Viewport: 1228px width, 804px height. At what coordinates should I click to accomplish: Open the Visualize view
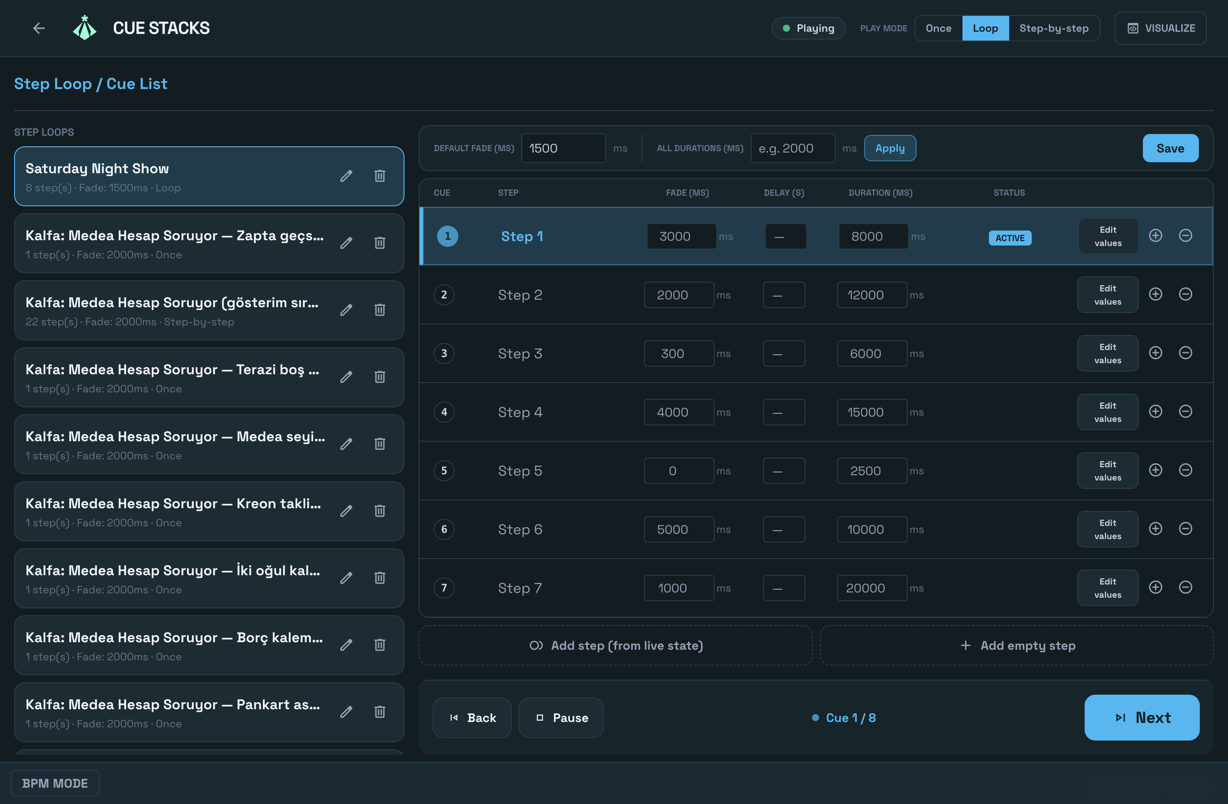coord(1161,28)
